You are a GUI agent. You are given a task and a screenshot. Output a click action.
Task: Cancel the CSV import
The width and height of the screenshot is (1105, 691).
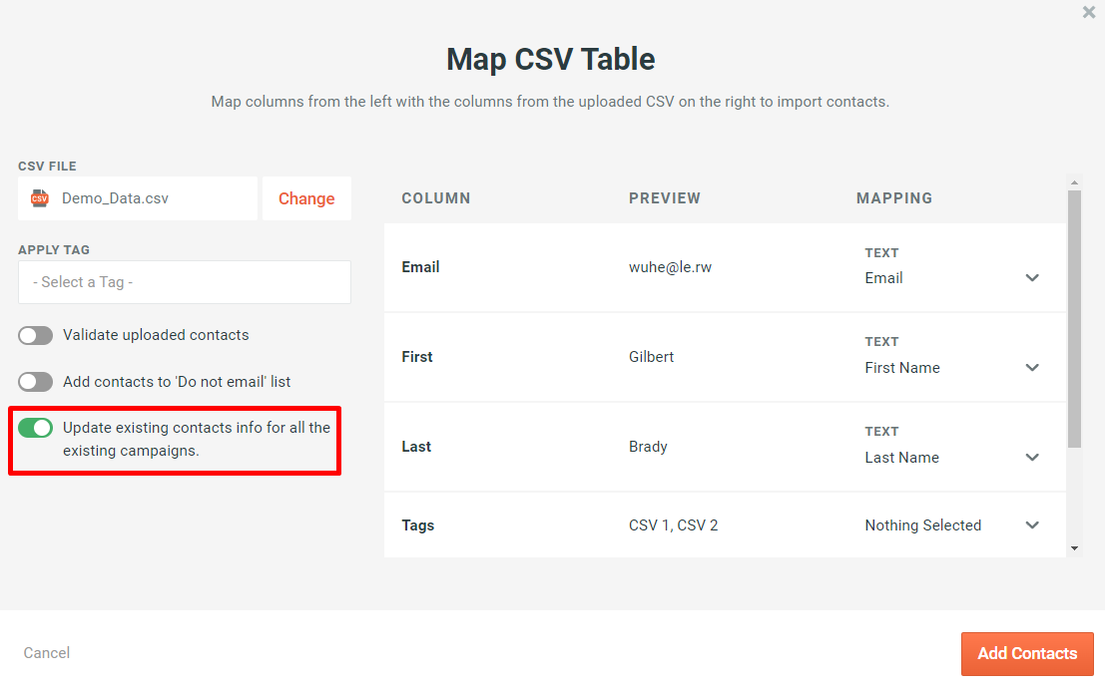point(46,653)
